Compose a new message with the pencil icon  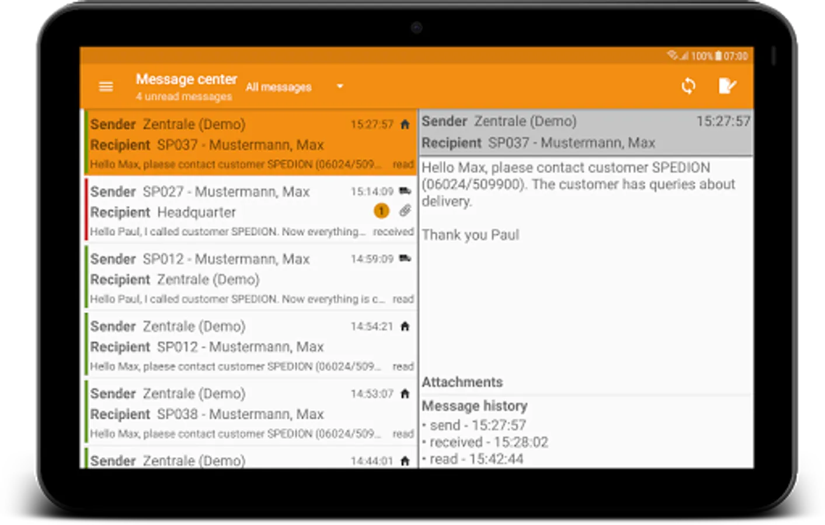[726, 86]
